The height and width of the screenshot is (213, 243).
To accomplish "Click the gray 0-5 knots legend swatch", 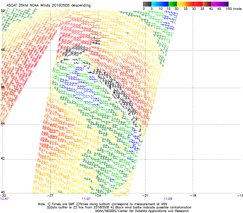I will click(147, 4).
